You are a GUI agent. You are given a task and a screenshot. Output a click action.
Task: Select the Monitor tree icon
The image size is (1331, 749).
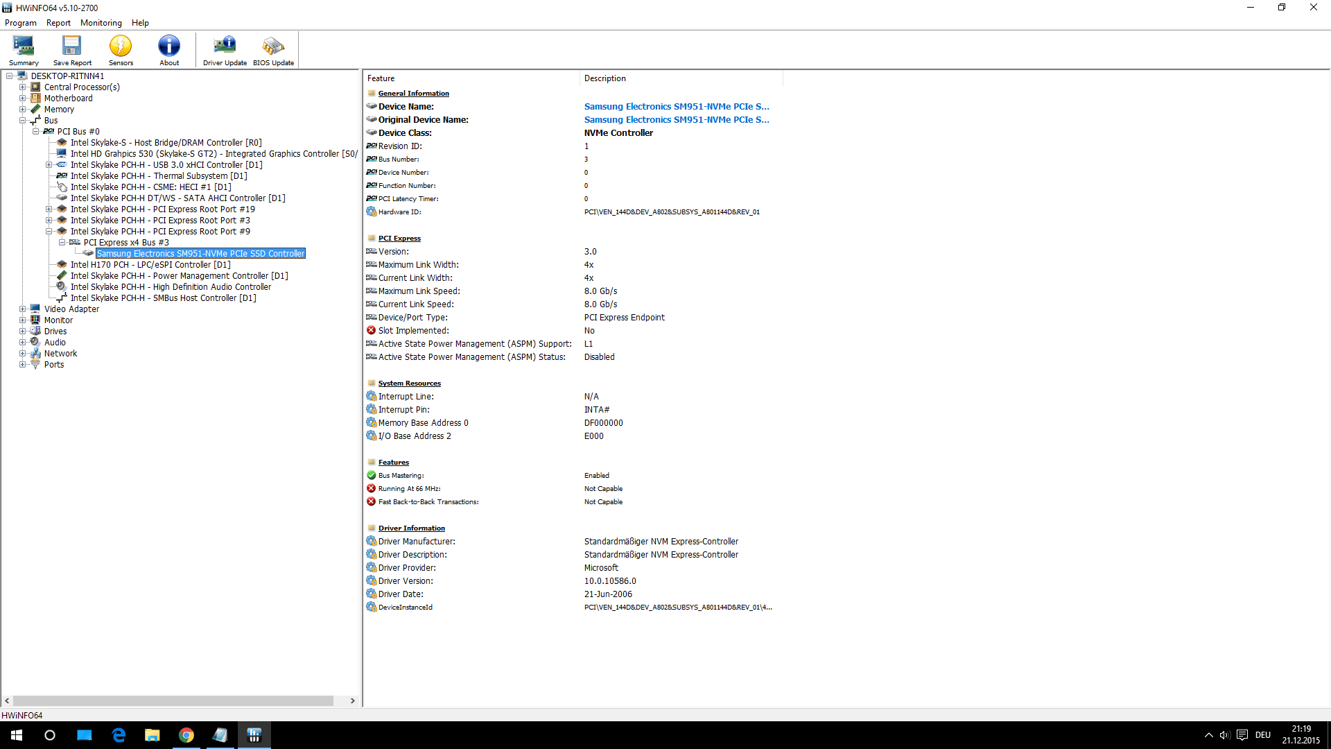pyautogui.click(x=35, y=320)
